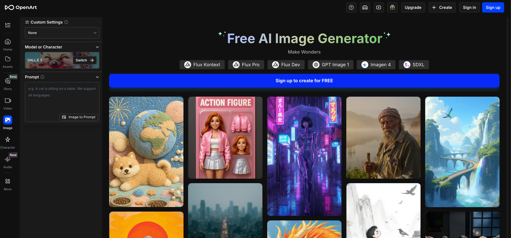Open the Audio tool in sidebar

coord(8,162)
